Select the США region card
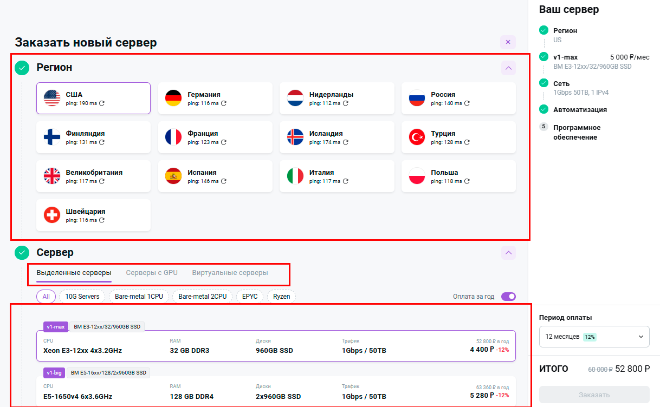Image resolution: width=660 pixels, height=407 pixels. click(x=93, y=98)
